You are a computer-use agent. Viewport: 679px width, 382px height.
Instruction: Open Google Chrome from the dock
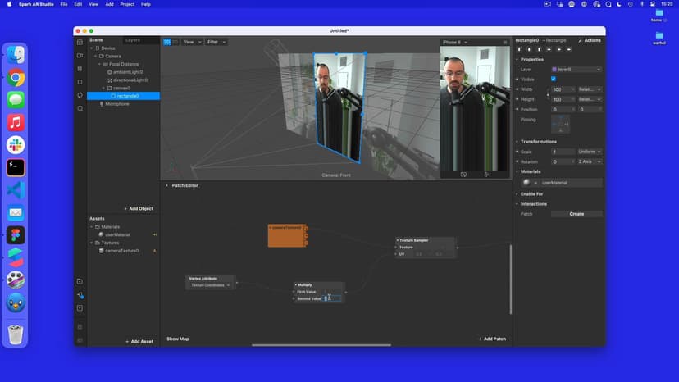(x=16, y=78)
